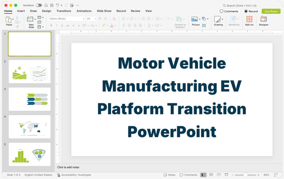
Task: Click Accessibility: Investigate in status bar
Action: click(x=74, y=175)
